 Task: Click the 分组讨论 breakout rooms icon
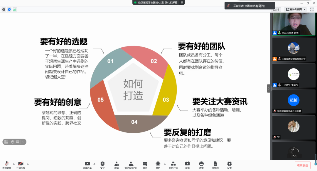click(173, 165)
